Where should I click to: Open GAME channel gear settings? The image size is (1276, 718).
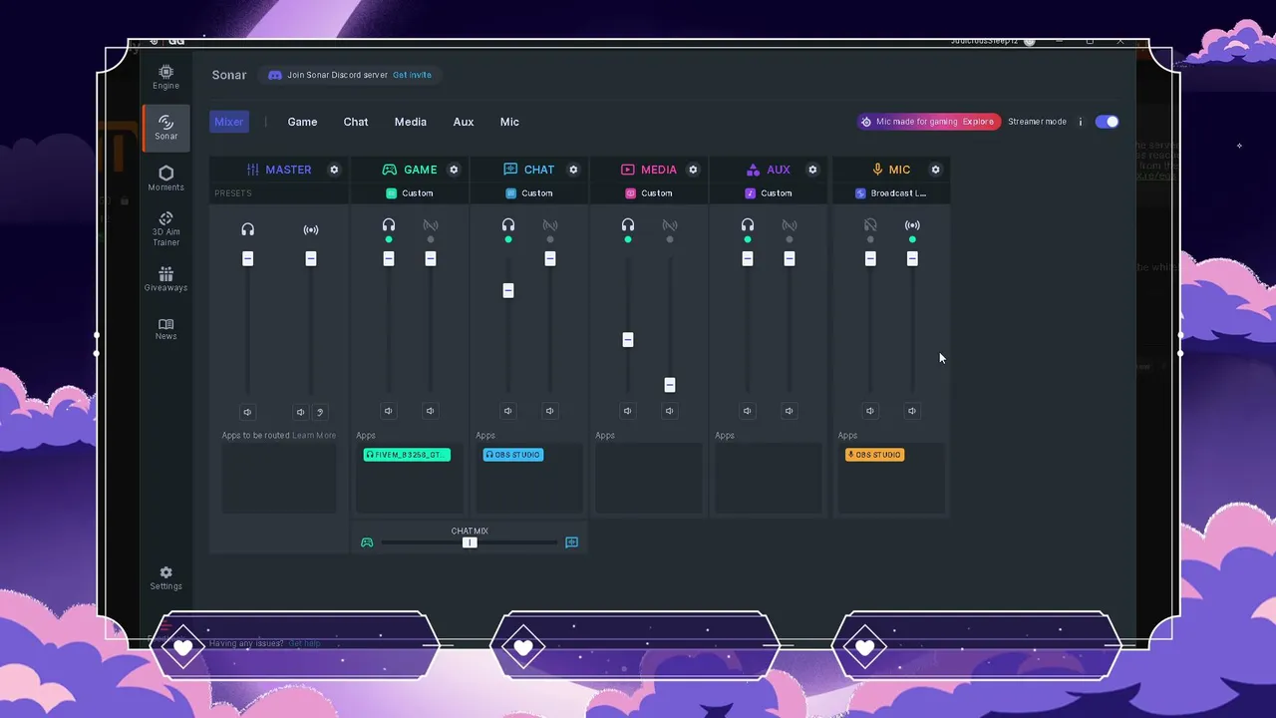point(454,170)
